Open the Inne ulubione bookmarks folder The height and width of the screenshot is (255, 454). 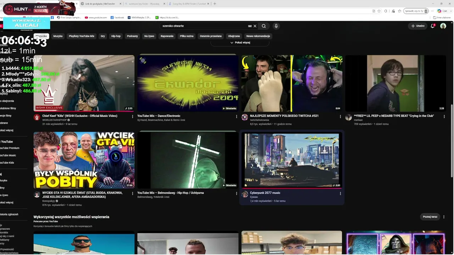(442, 17)
